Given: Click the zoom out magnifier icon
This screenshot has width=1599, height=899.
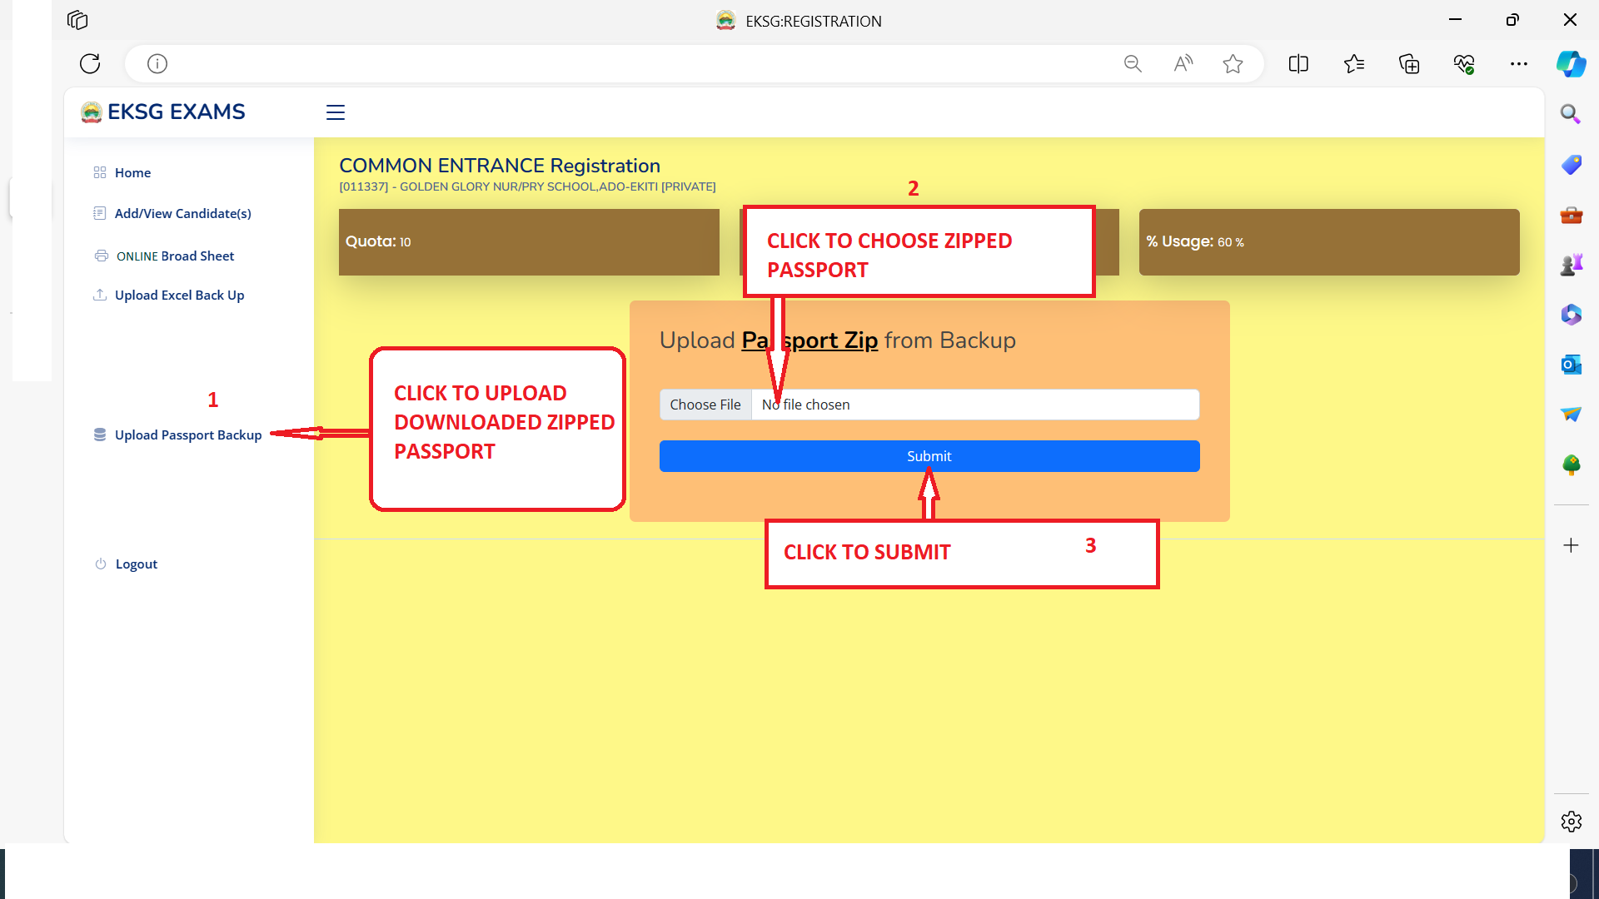Looking at the screenshot, I should (x=1132, y=63).
